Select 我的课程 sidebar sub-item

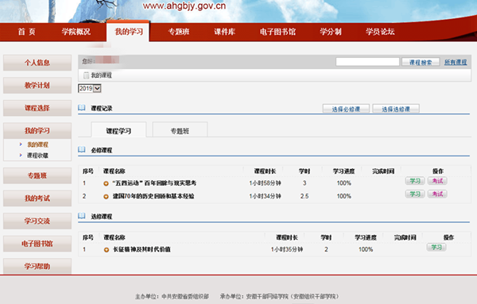37,144
